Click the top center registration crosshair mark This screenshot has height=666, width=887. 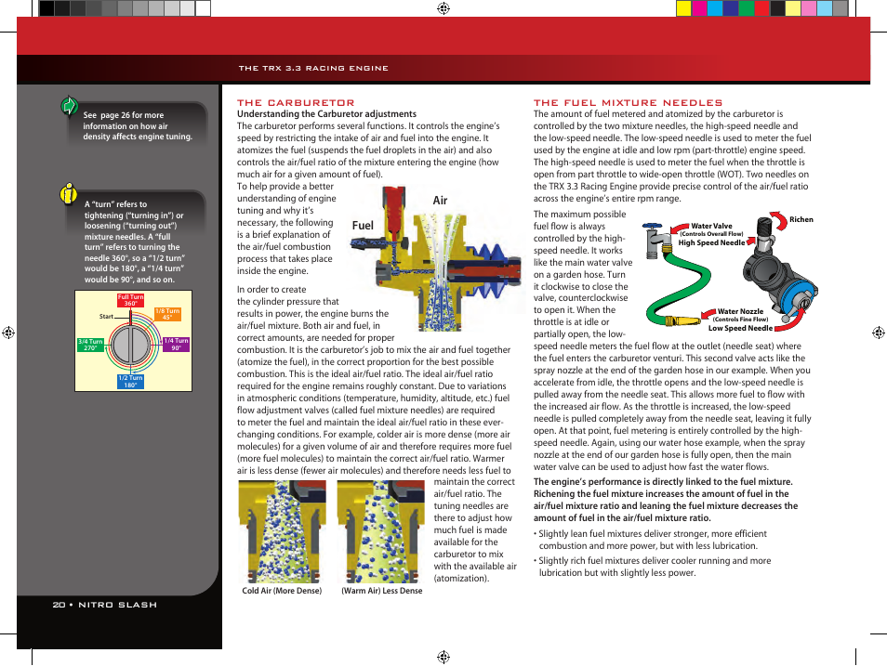click(x=443, y=8)
